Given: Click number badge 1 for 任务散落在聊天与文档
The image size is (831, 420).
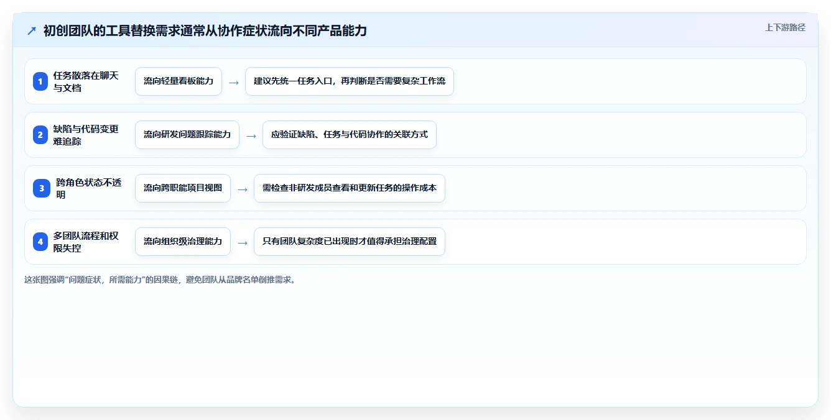Looking at the screenshot, I should pos(40,81).
